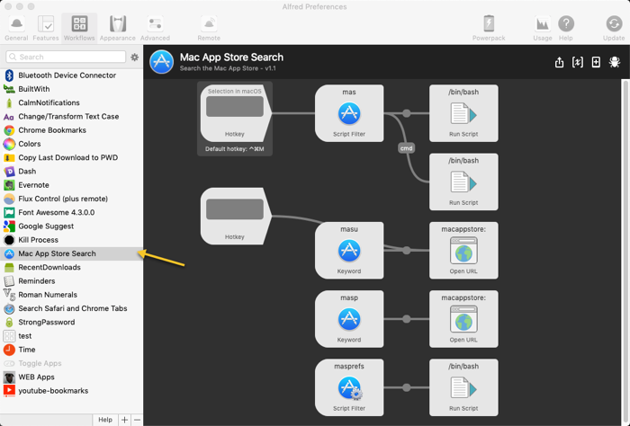Select Search Safari and Chrome Tabs workflow
Viewport: 630px width, 426px height.
point(71,308)
